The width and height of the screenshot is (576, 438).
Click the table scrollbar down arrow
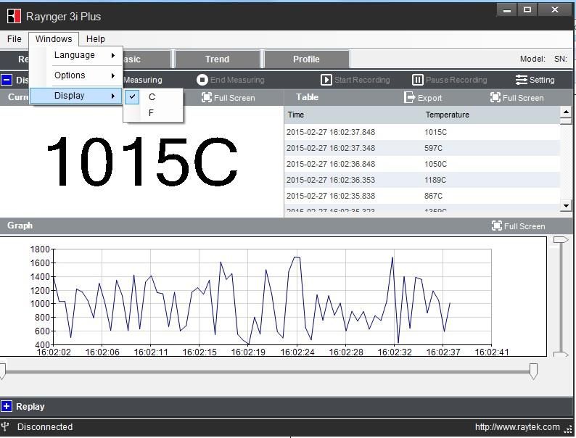tap(566, 206)
